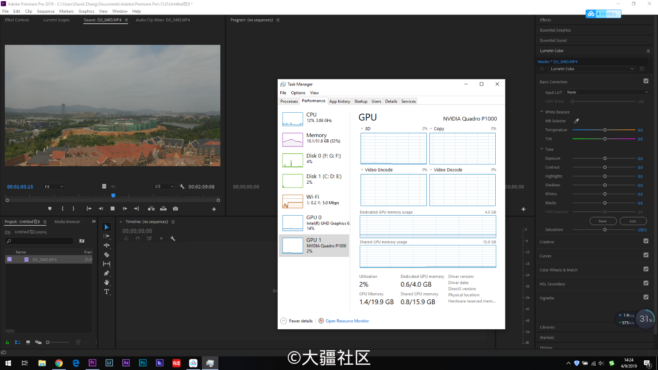Select the Selection tool arrow
Viewport: 658px width, 370px height.
pos(107,227)
